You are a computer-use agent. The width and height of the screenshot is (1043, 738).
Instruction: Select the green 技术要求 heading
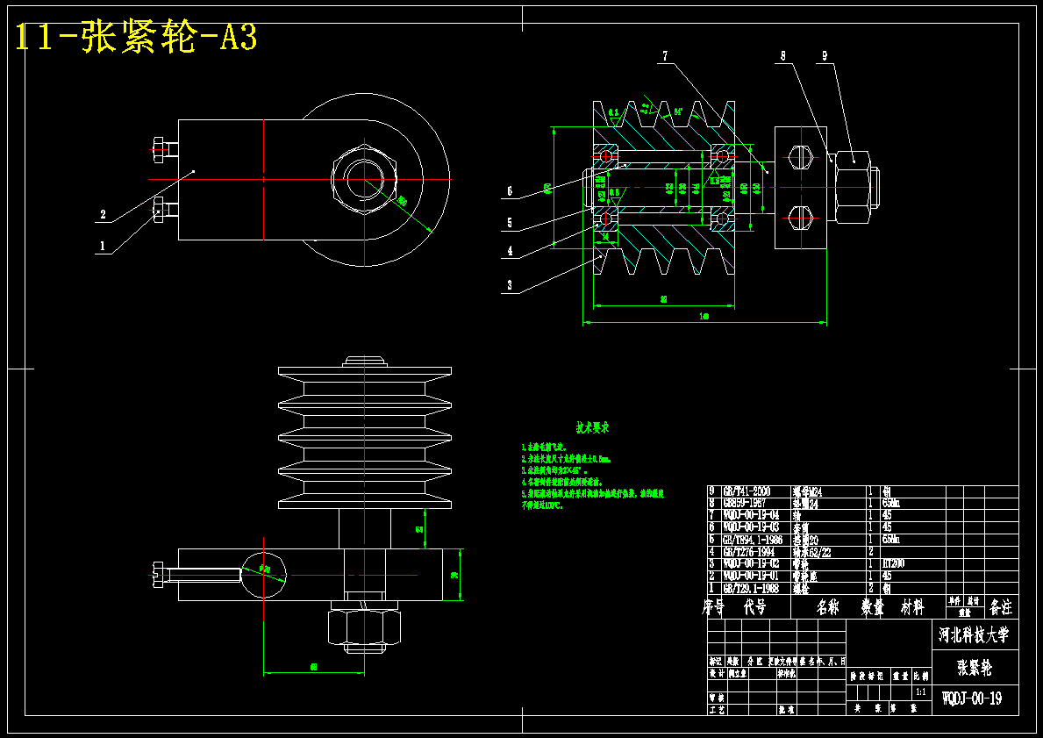click(x=592, y=428)
